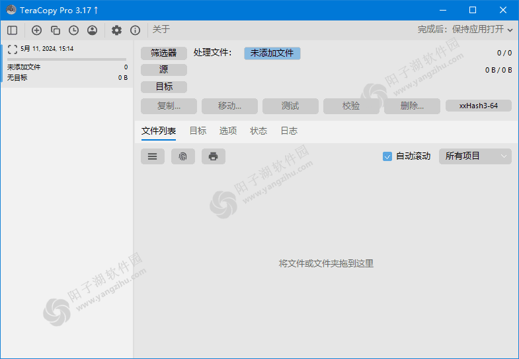519x359 pixels.
Task: Open the xxHash3-64 algorithm selector
Action: coord(478,106)
